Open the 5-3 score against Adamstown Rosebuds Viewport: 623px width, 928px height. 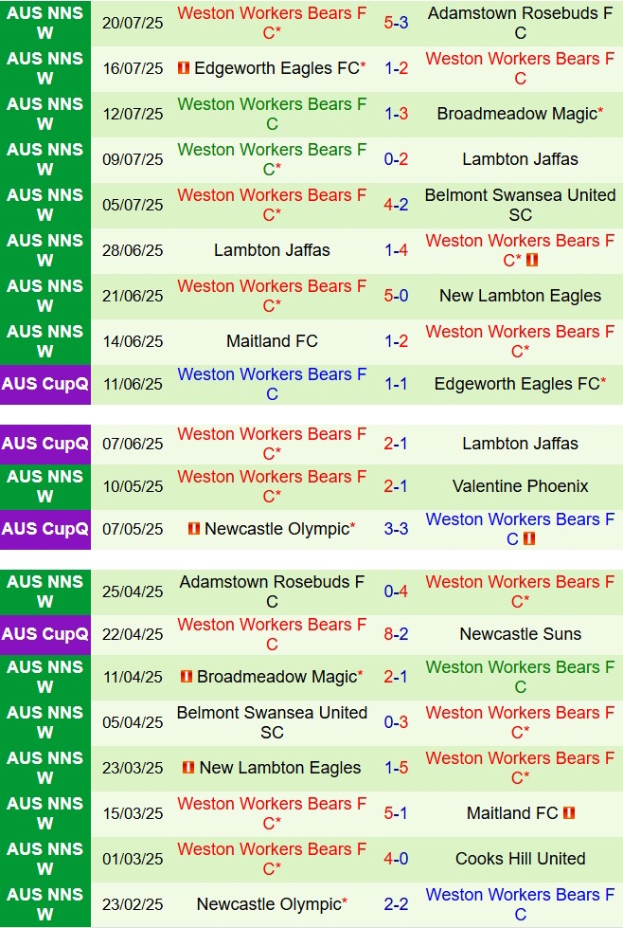pos(396,23)
